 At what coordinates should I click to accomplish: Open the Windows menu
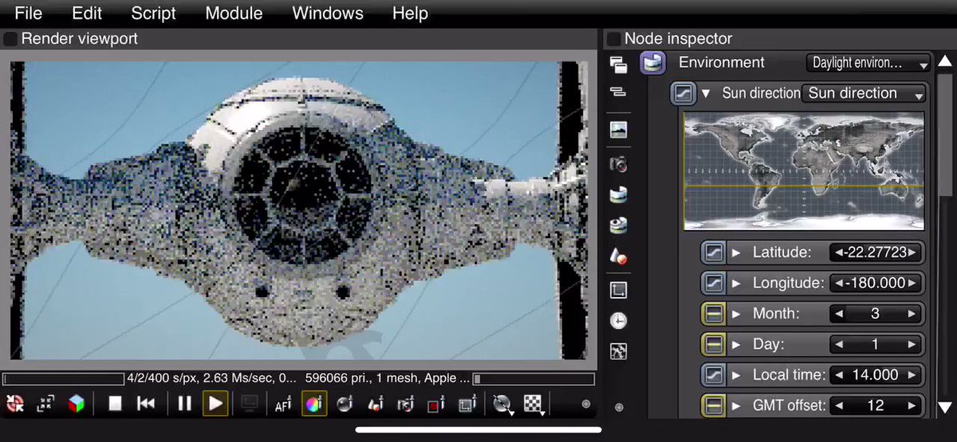click(328, 14)
